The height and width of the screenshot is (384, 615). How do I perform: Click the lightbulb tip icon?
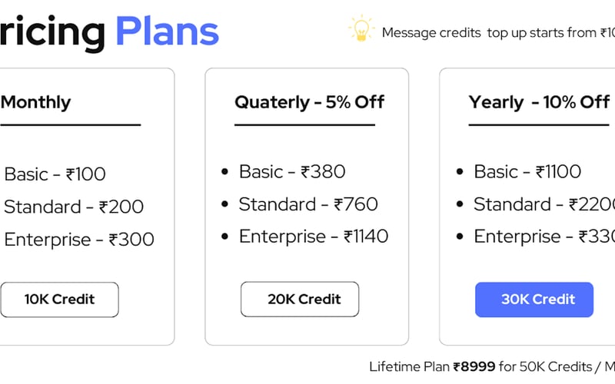click(x=360, y=28)
